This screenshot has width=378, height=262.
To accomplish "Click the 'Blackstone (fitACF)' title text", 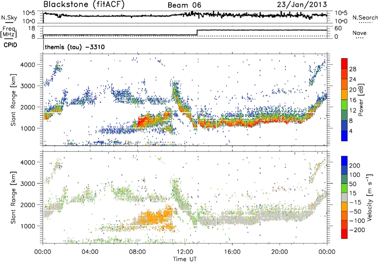I will [84, 5].
